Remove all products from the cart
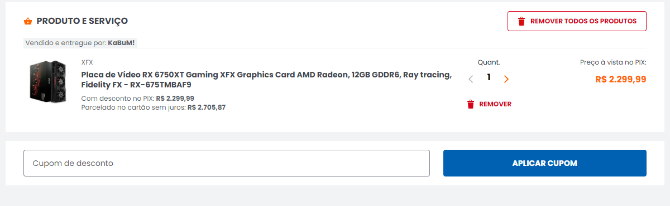 pos(577,21)
